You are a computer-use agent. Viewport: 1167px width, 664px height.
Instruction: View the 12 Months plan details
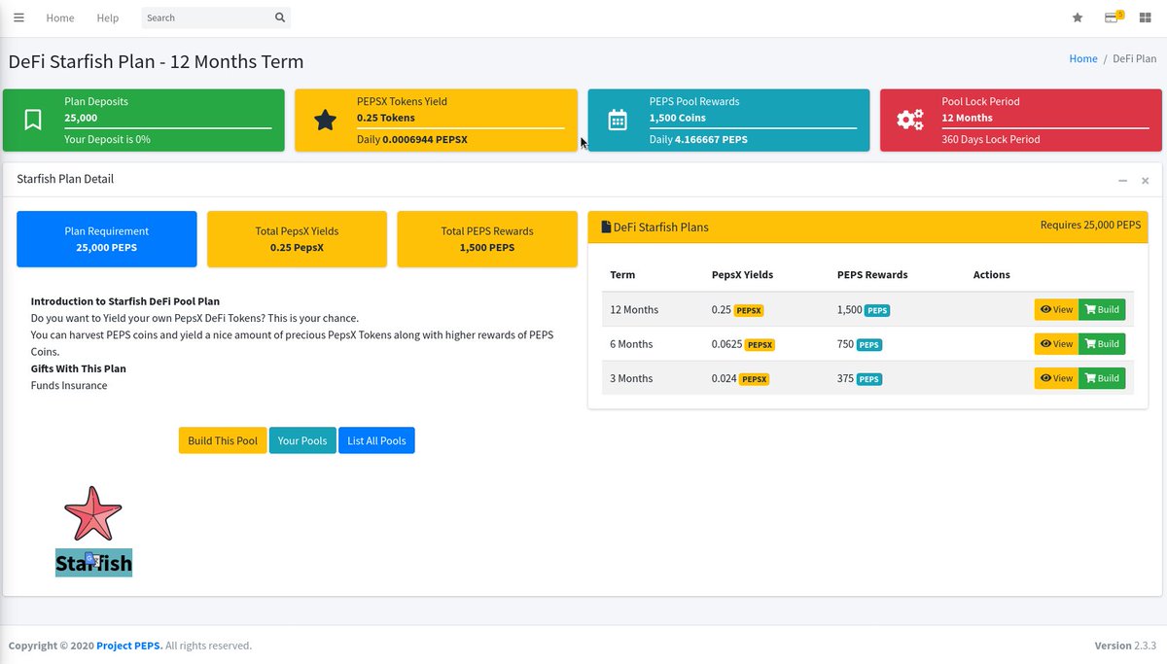1056,309
